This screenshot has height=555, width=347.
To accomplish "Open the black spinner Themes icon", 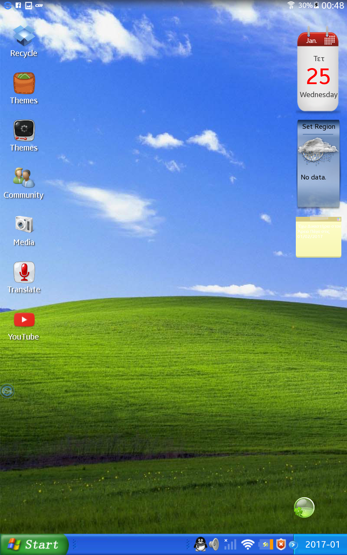I will click(24, 136).
